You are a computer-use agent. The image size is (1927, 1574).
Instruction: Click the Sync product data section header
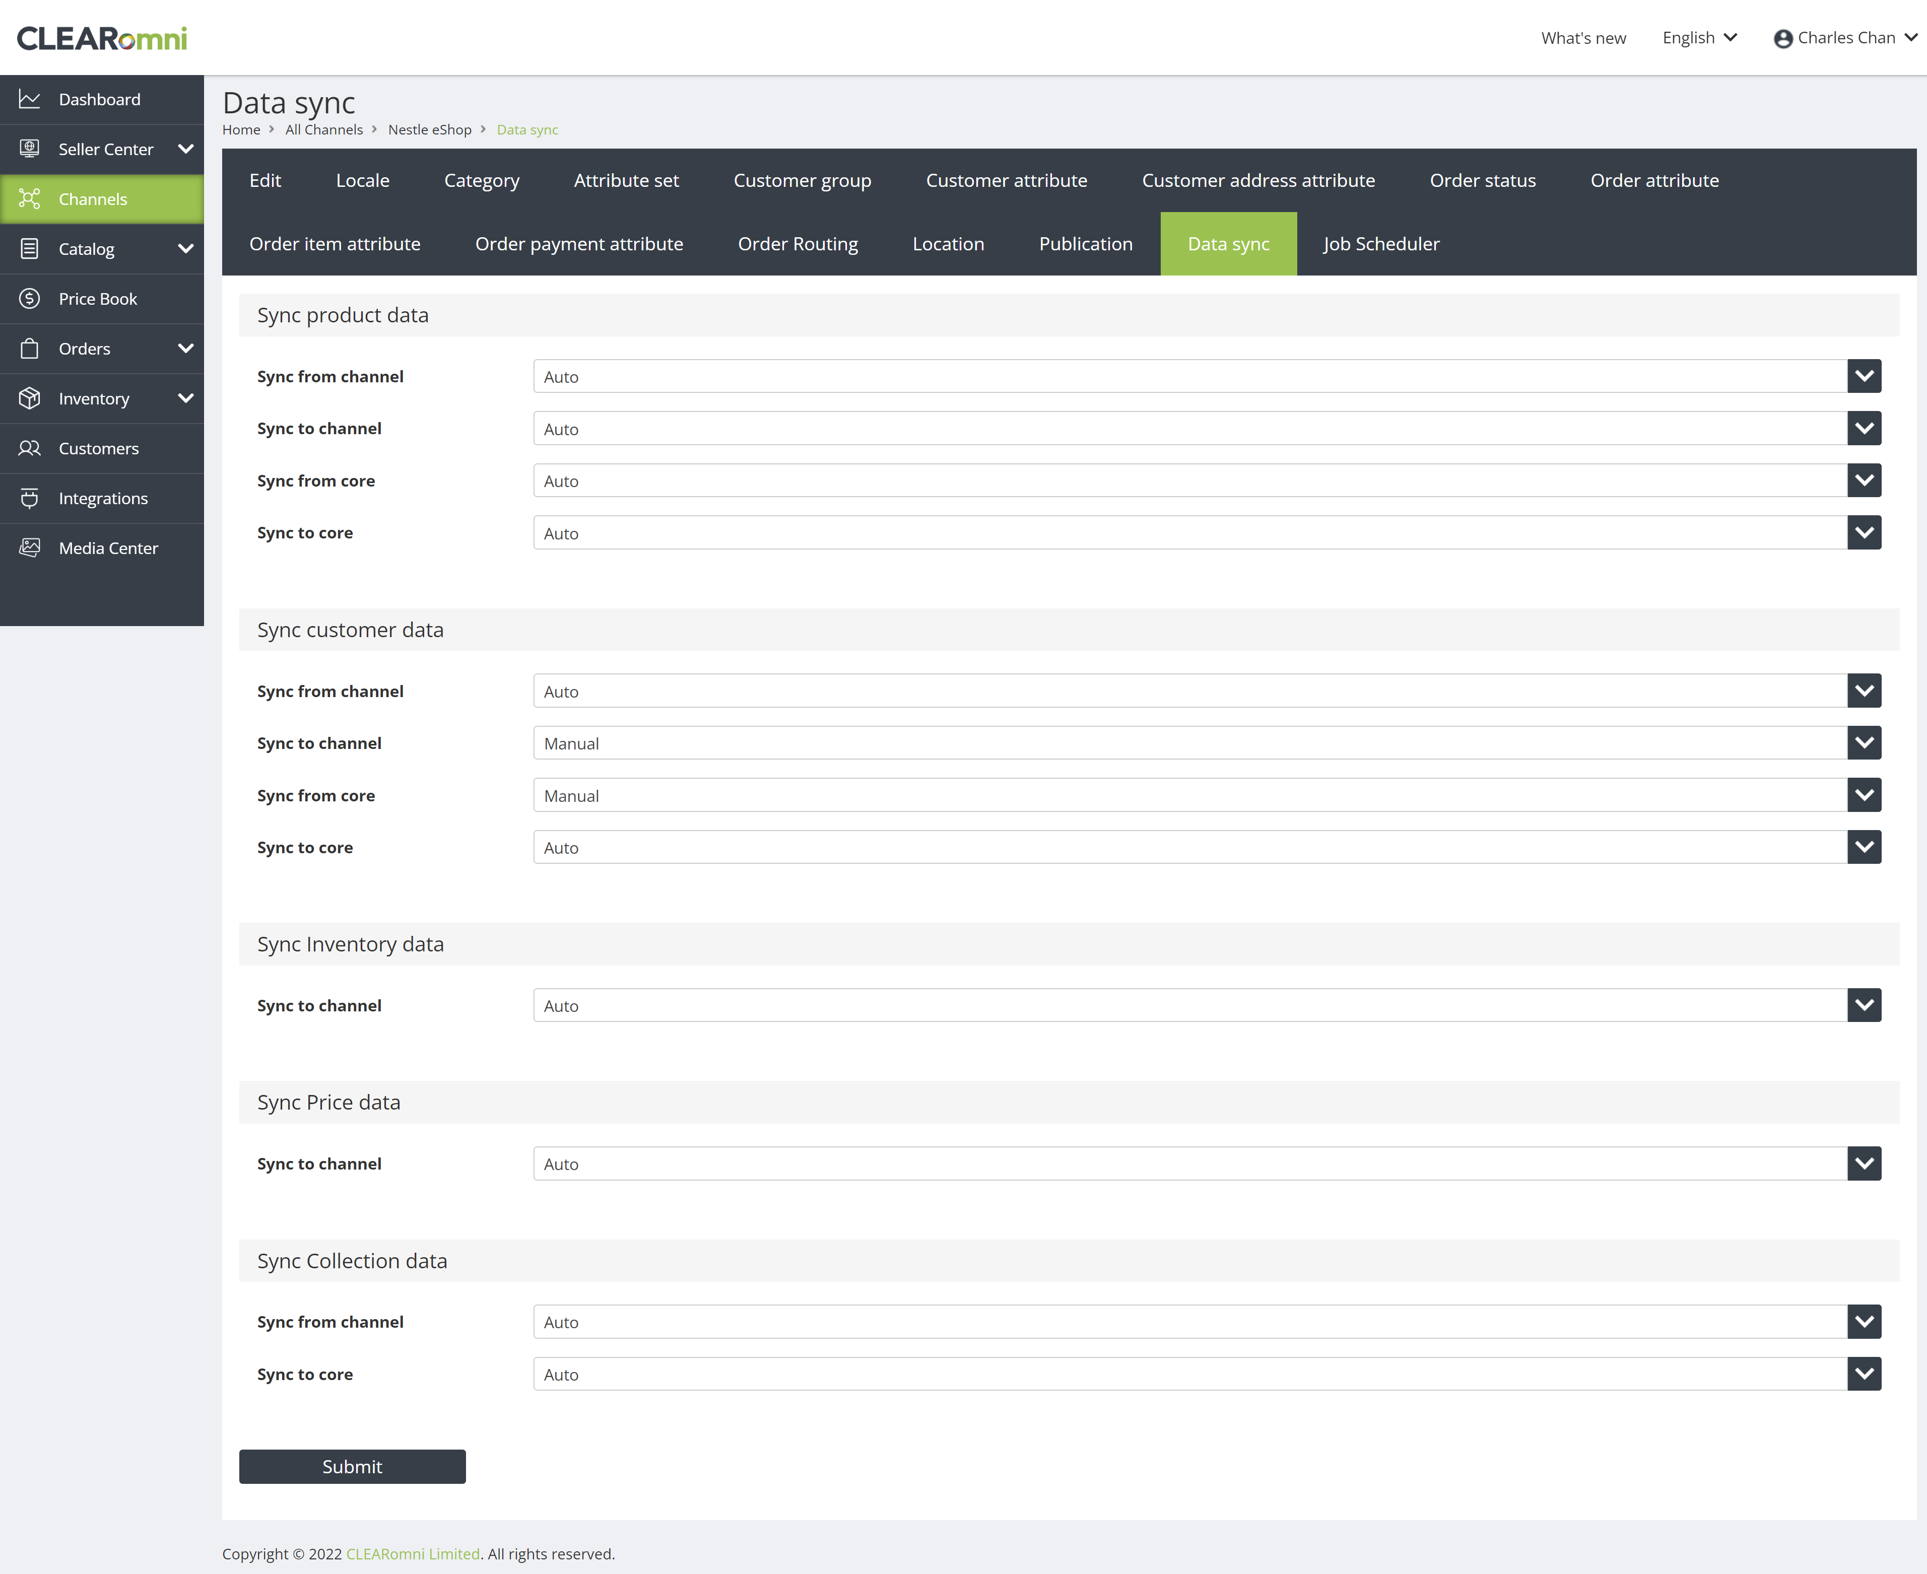(x=1069, y=315)
